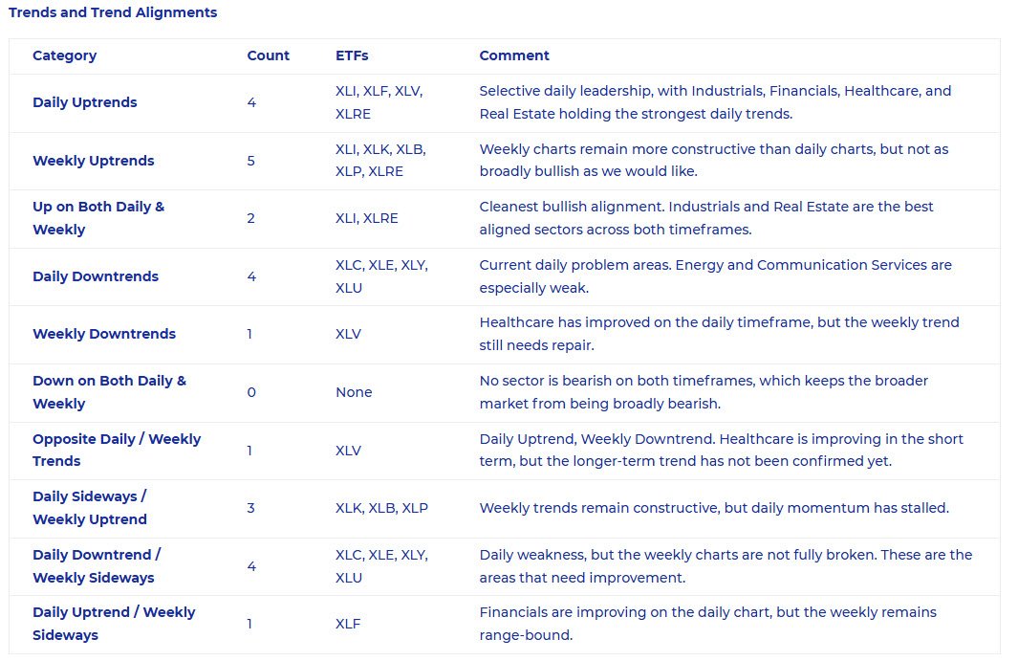Select Up on Both Daily & Weekly label
This screenshot has width=1018, height=661.
(x=98, y=218)
